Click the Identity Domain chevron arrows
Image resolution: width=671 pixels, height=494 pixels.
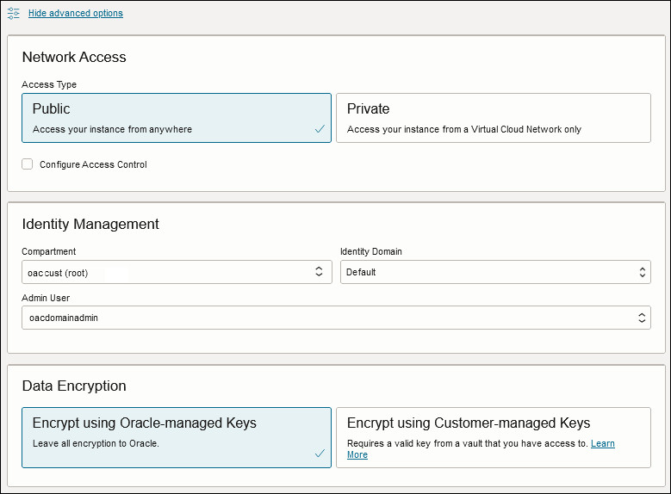(x=643, y=272)
